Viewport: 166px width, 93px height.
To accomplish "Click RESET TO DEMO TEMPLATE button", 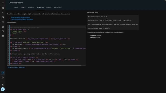I will [x=16, y=67].
